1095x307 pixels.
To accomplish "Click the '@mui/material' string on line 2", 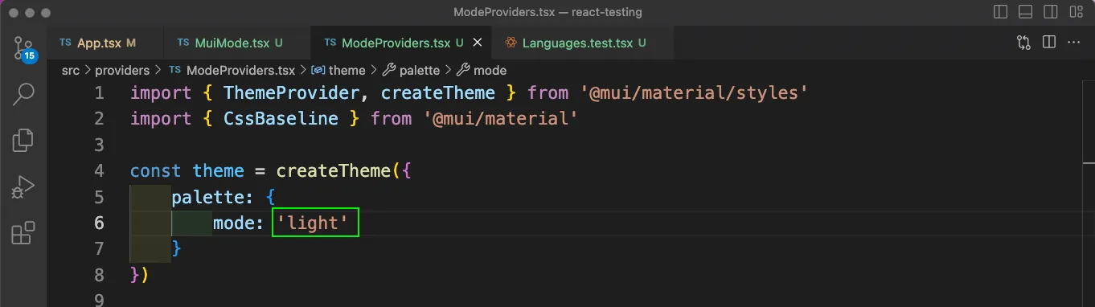I will pyautogui.click(x=501, y=119).
